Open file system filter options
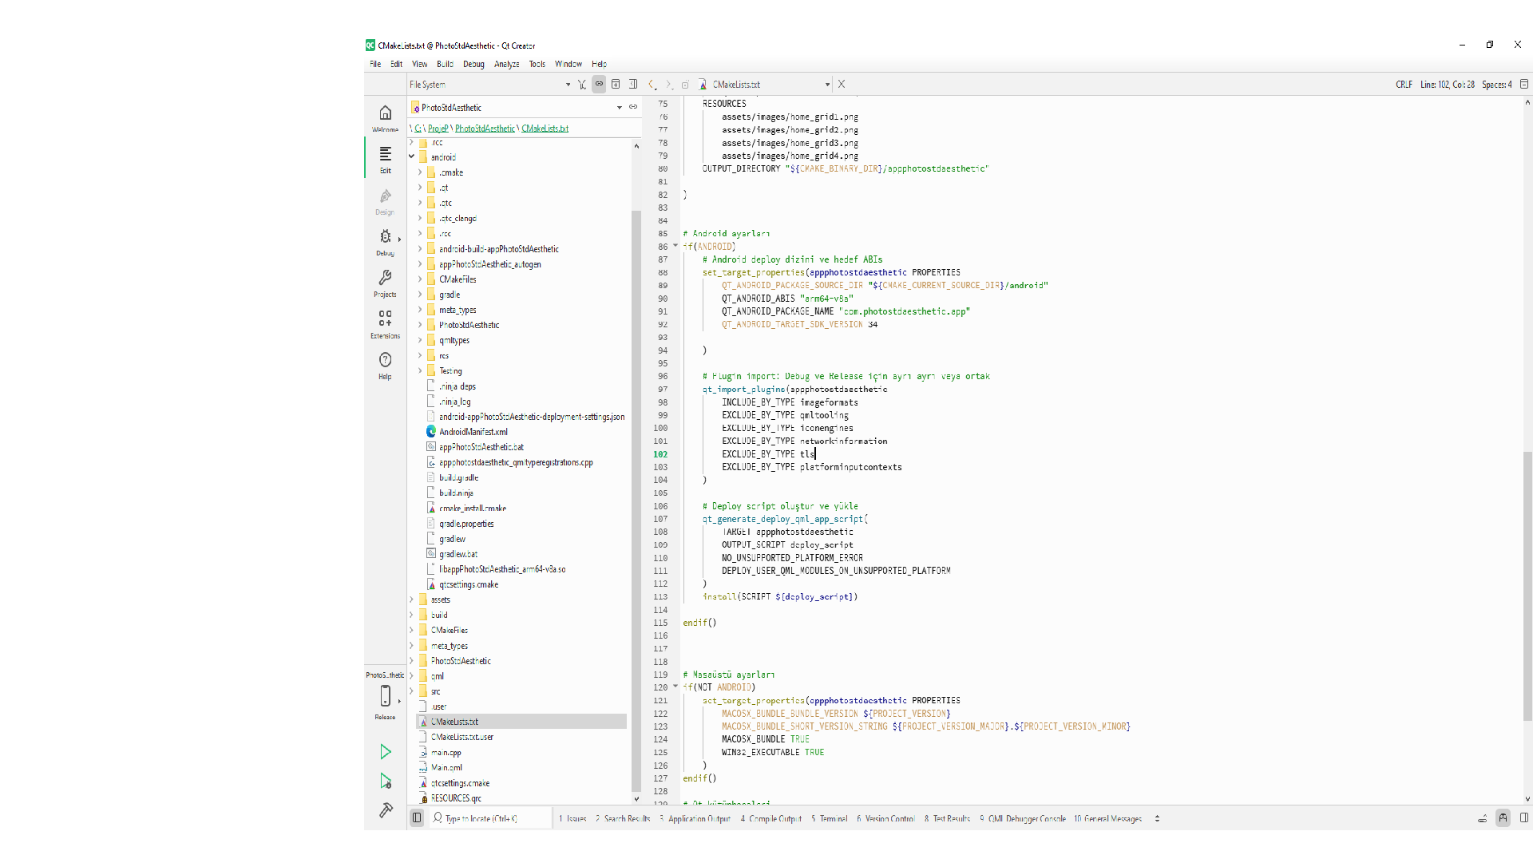Viewport: 1533px width, 843px height. pyautogui.click(x=582, y=84)
